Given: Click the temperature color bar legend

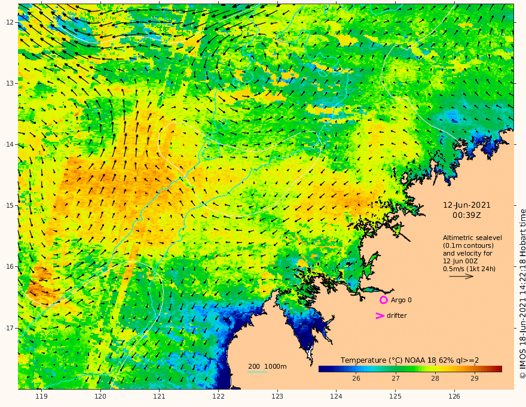Looking at the screenshot, I should pos(410,369).
